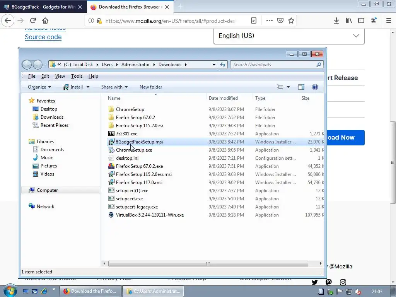Expand breadcrumb arrow after Downloads
Image resolution: width=396 pixels, height=297 pixels.
coord(186,65)
